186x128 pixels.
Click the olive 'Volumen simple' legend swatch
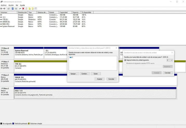(29, 124)
